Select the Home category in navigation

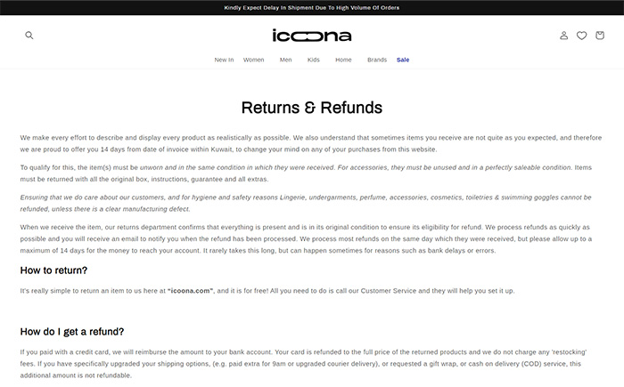pyautogui.click(x=343, y=60)
